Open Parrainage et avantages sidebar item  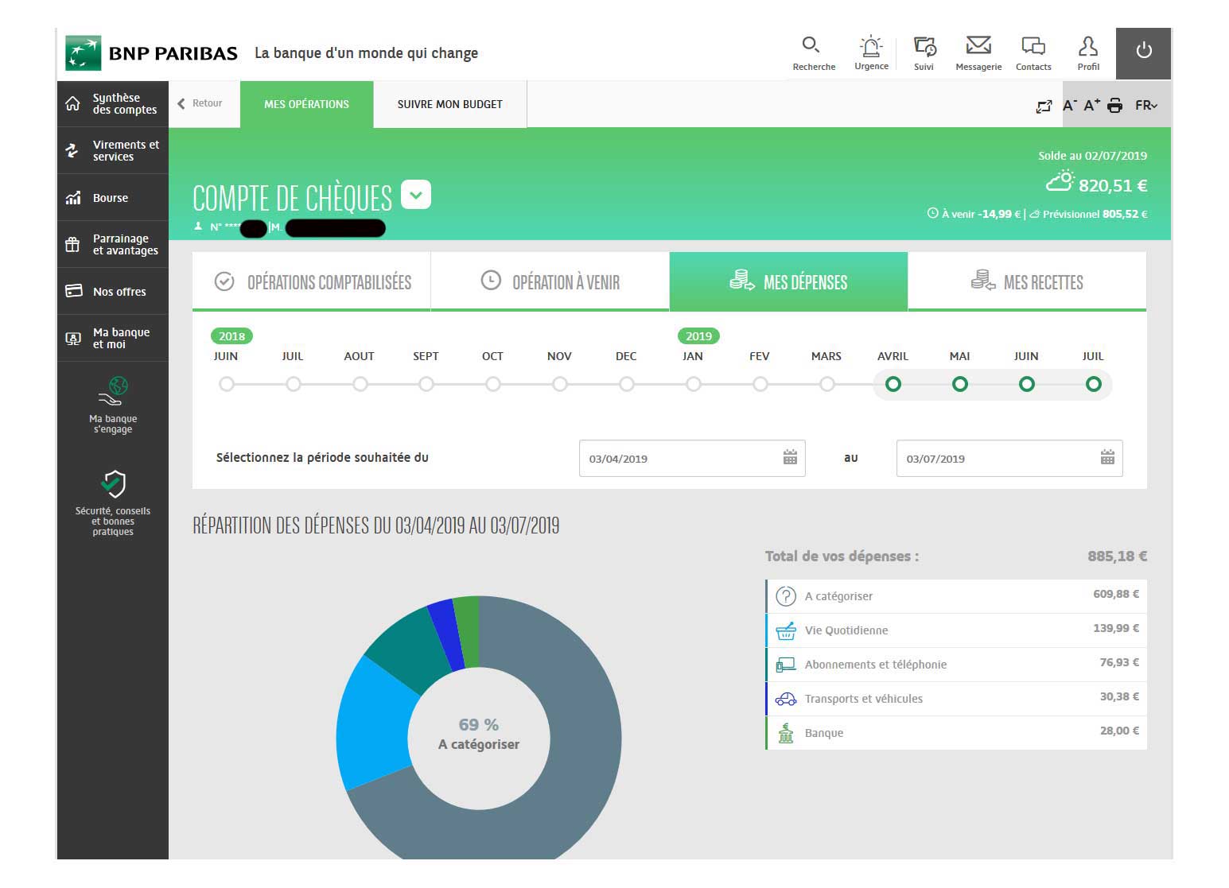pos(112,244)
